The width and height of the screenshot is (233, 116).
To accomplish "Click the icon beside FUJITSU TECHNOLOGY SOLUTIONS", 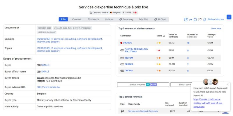I will (x=122, y=50).
